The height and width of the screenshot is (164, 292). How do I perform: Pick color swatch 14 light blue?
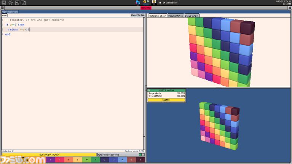coord(122,160)
